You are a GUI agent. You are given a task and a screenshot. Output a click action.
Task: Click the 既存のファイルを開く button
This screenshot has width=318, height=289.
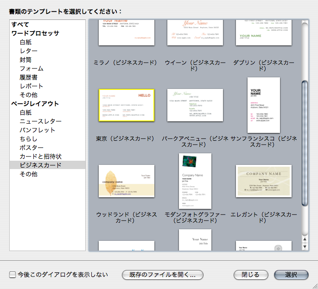point(162,275)
